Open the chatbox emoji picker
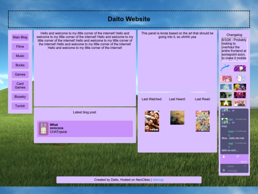This screenshot has width=258, height=194. (224, 171)
